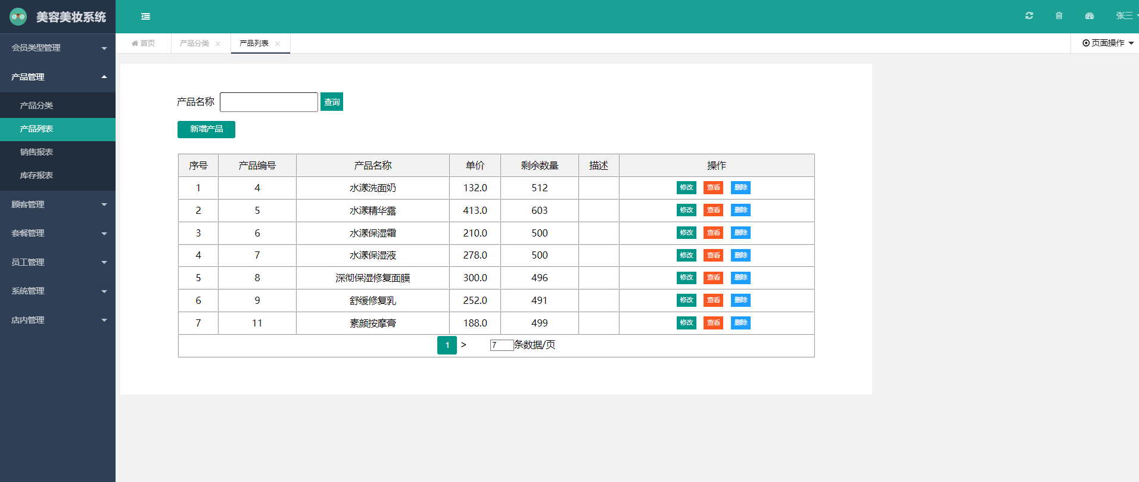Click the trash can icon in header
This screenshot has width=1139, height=482.
(1059, 16)
